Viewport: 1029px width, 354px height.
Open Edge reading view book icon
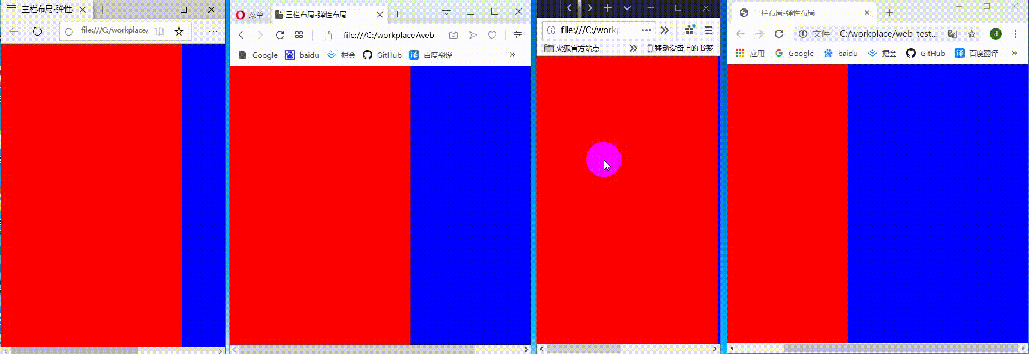159,31
